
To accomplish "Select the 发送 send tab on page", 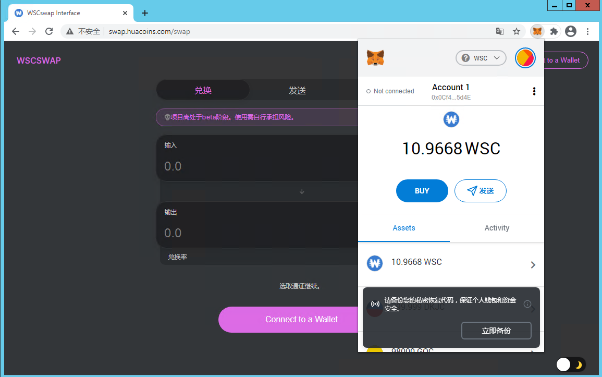I will 297,90.
